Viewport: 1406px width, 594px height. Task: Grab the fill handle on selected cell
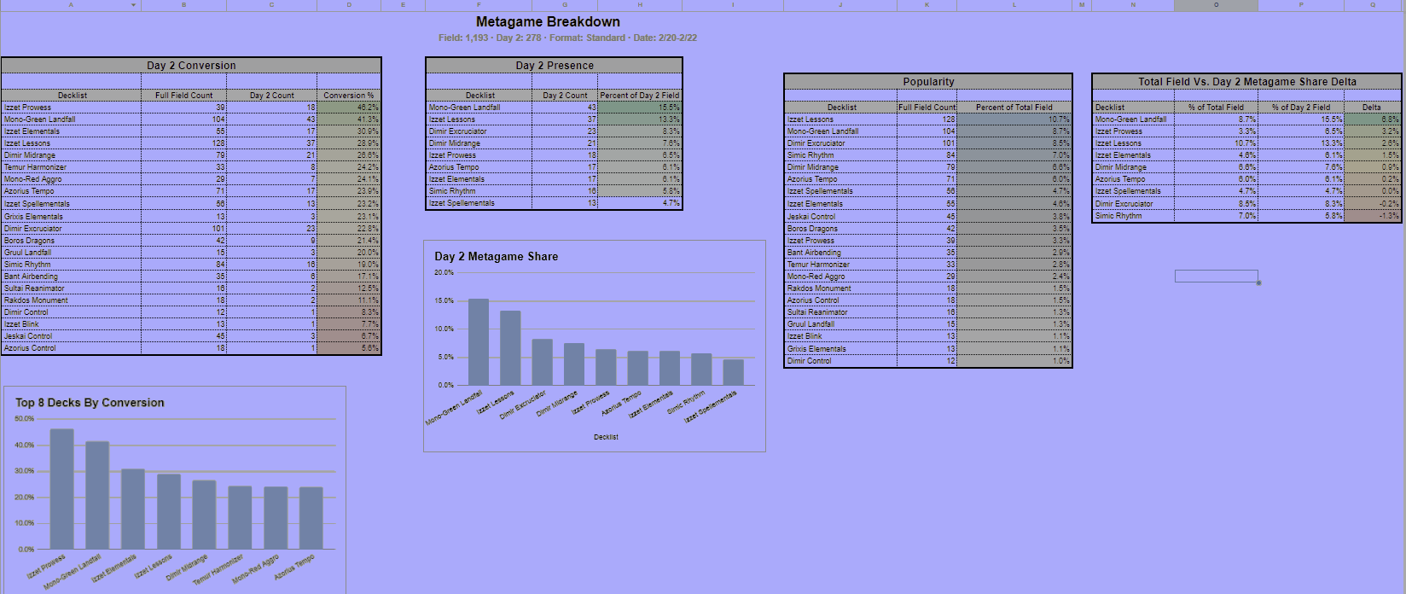1258,282
